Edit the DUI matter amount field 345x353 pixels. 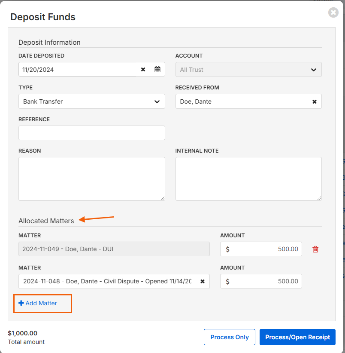click(x=268, y=249)
